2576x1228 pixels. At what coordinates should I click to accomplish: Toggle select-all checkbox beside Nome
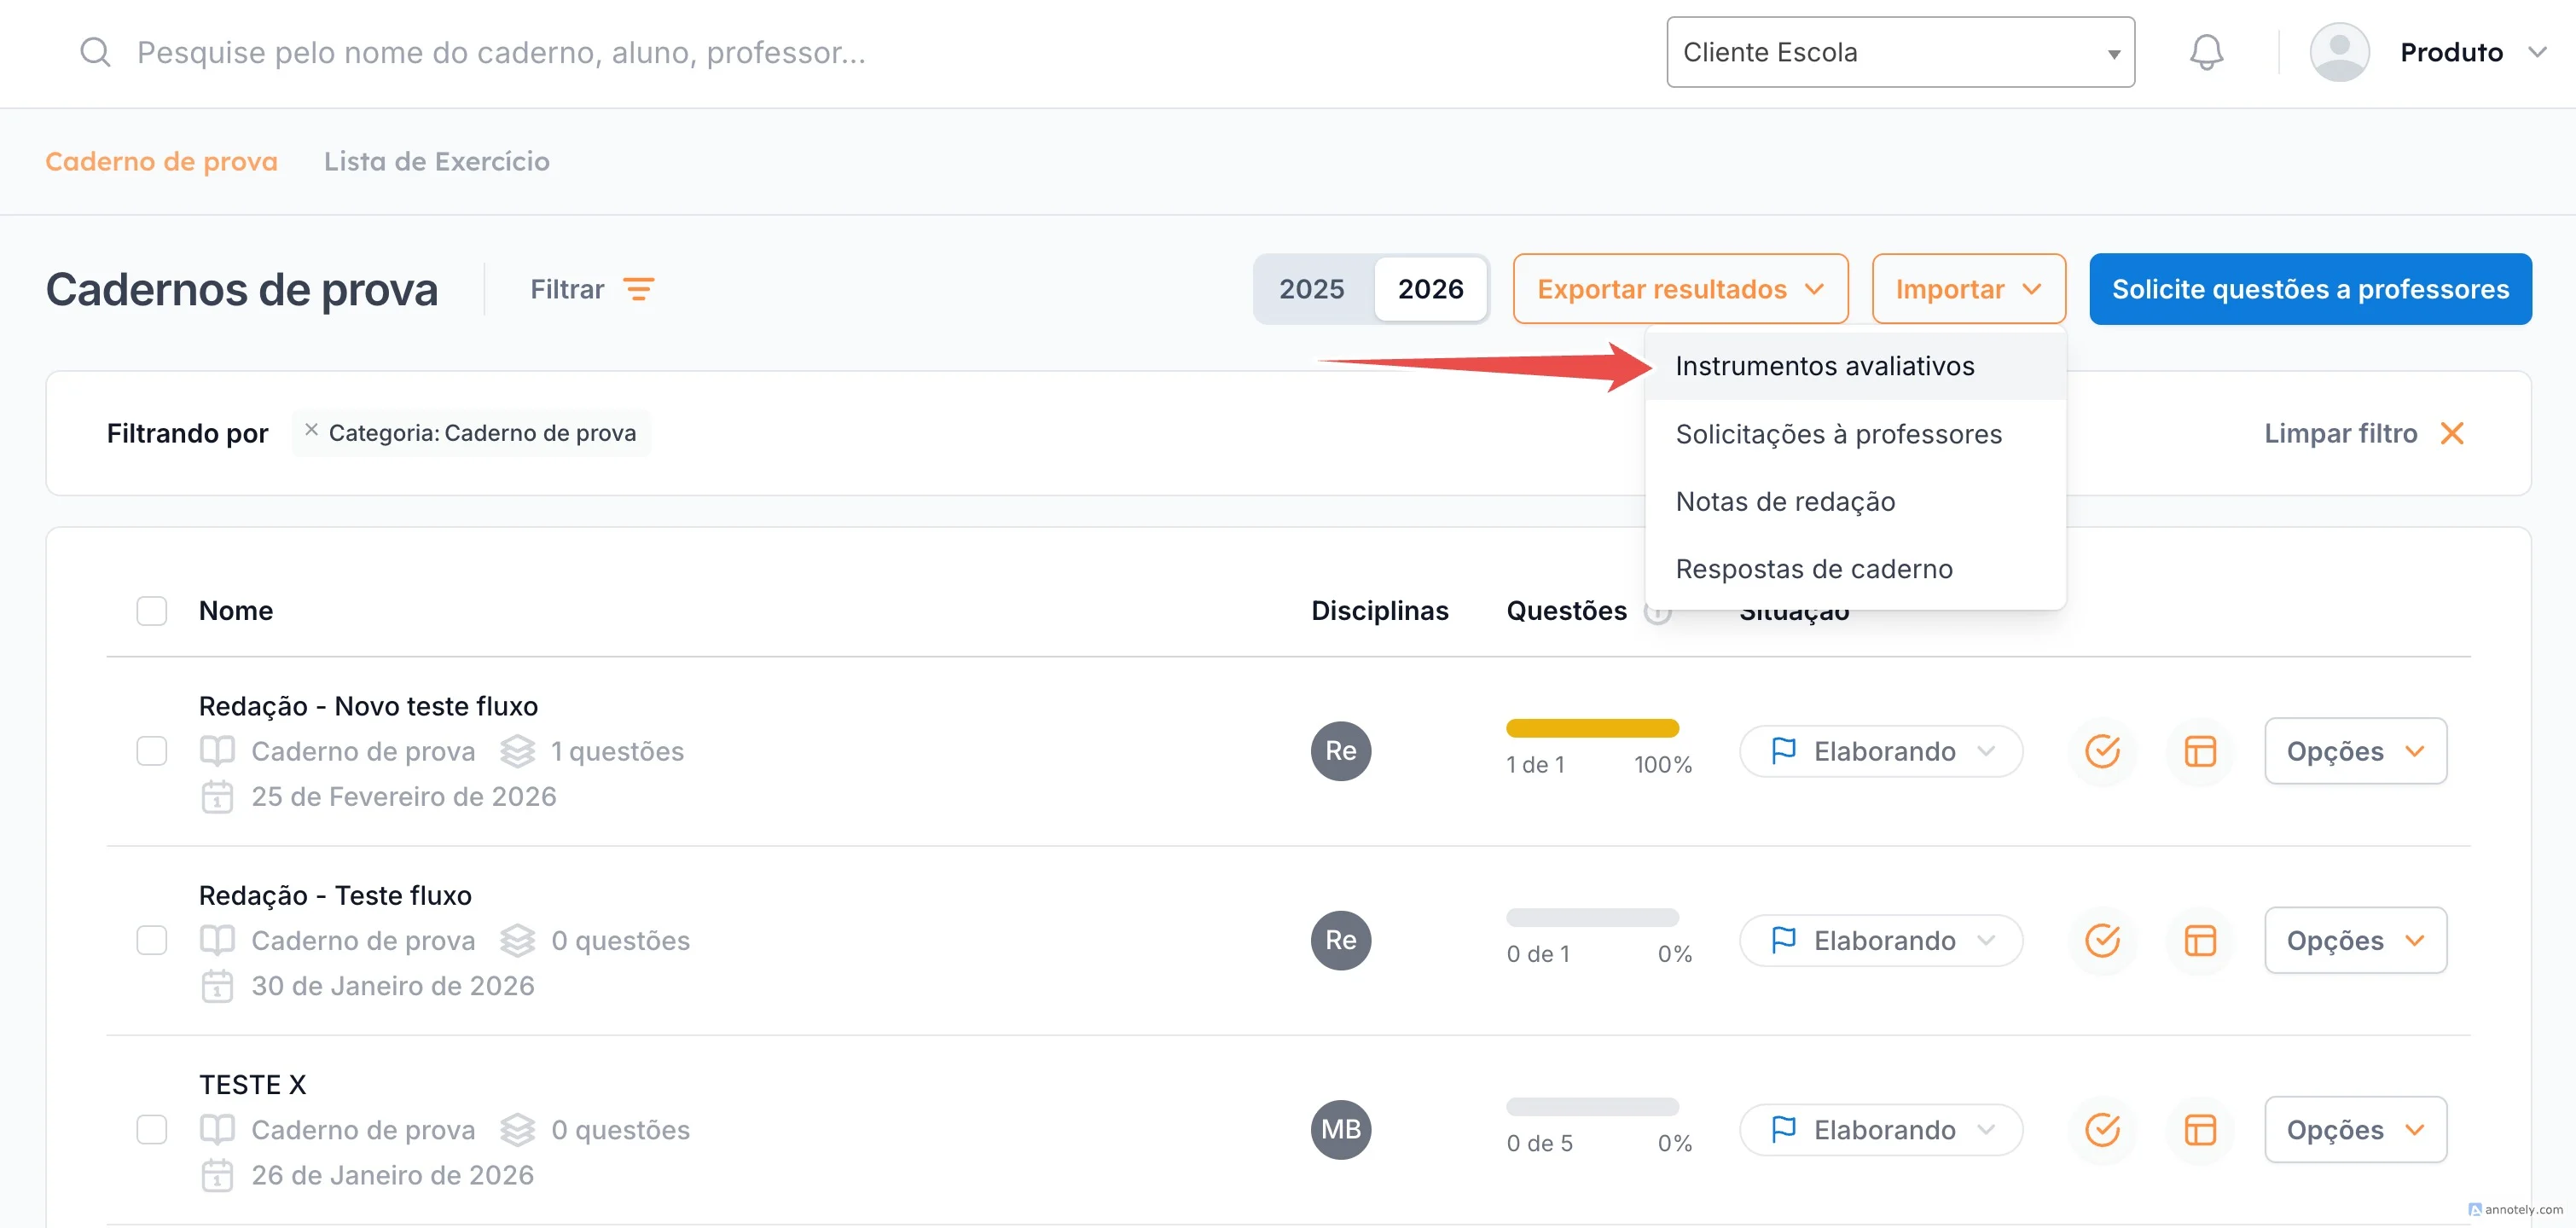coord(151,611)
